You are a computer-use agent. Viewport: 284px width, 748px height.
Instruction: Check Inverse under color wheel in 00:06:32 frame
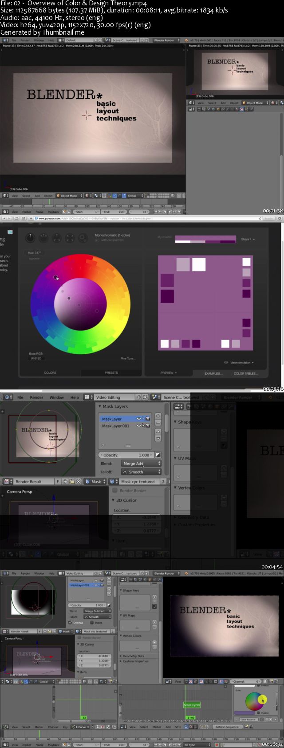coord(258,713)
